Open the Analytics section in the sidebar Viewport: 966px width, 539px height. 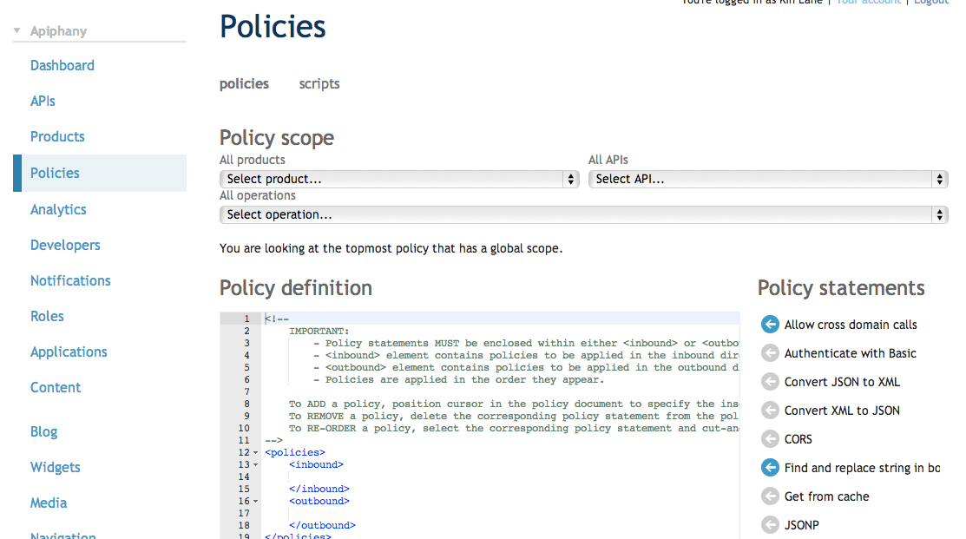[x=58, y=209]
